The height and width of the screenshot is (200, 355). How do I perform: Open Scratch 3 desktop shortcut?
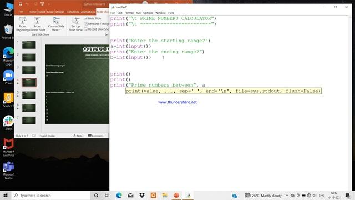(x=8, y=100)
